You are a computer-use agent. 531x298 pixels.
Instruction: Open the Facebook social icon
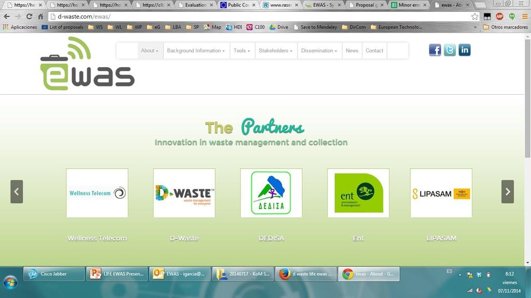tap(435, 50)
